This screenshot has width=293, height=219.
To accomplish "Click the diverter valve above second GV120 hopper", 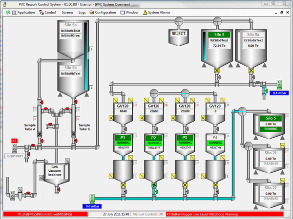I will tap(154, 93).
